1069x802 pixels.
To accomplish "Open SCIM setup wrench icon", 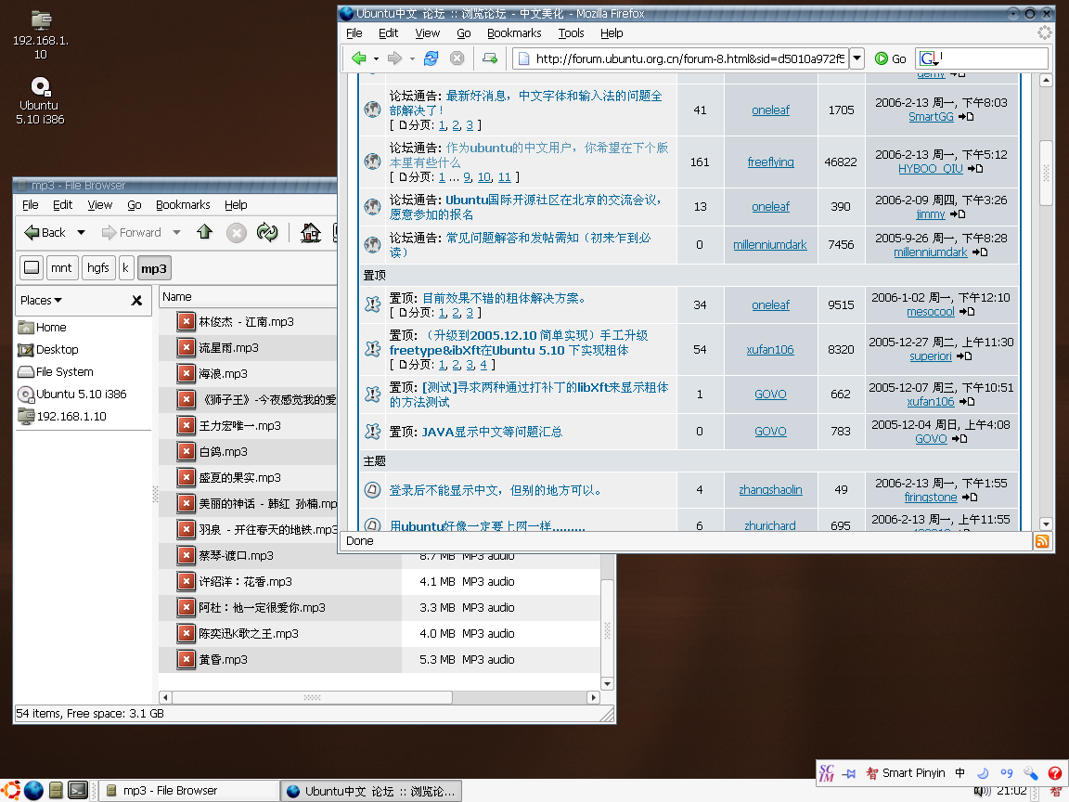I will (1030, 772).
